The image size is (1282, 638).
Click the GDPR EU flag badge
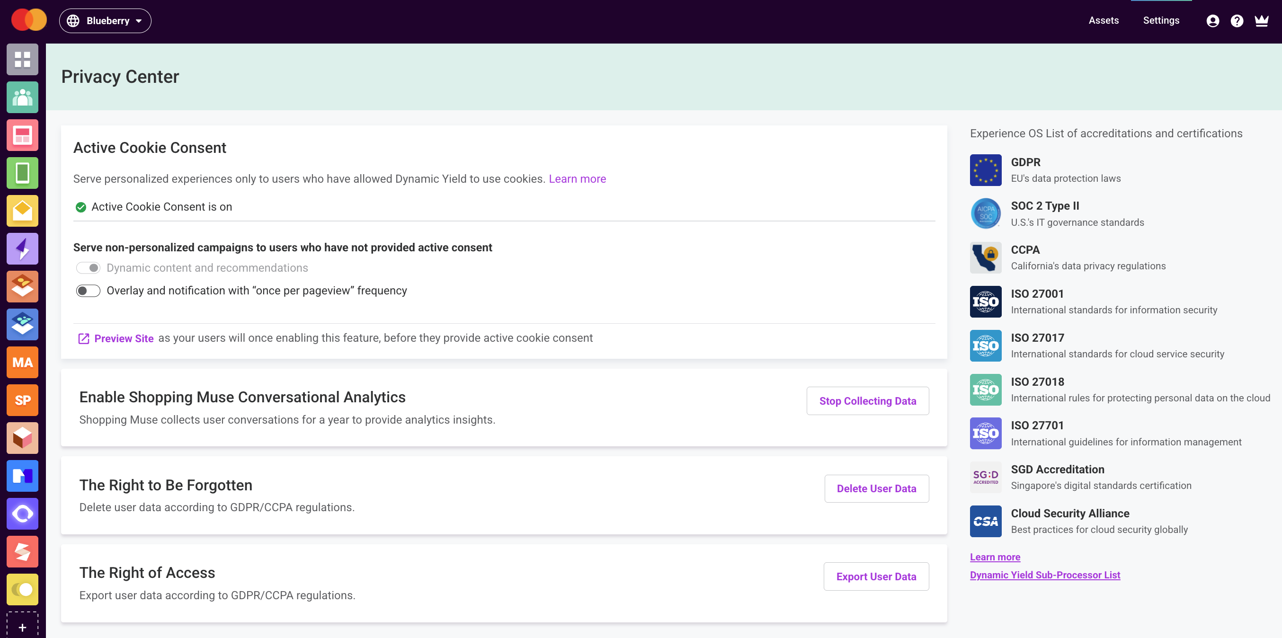(x=985, y=170)
